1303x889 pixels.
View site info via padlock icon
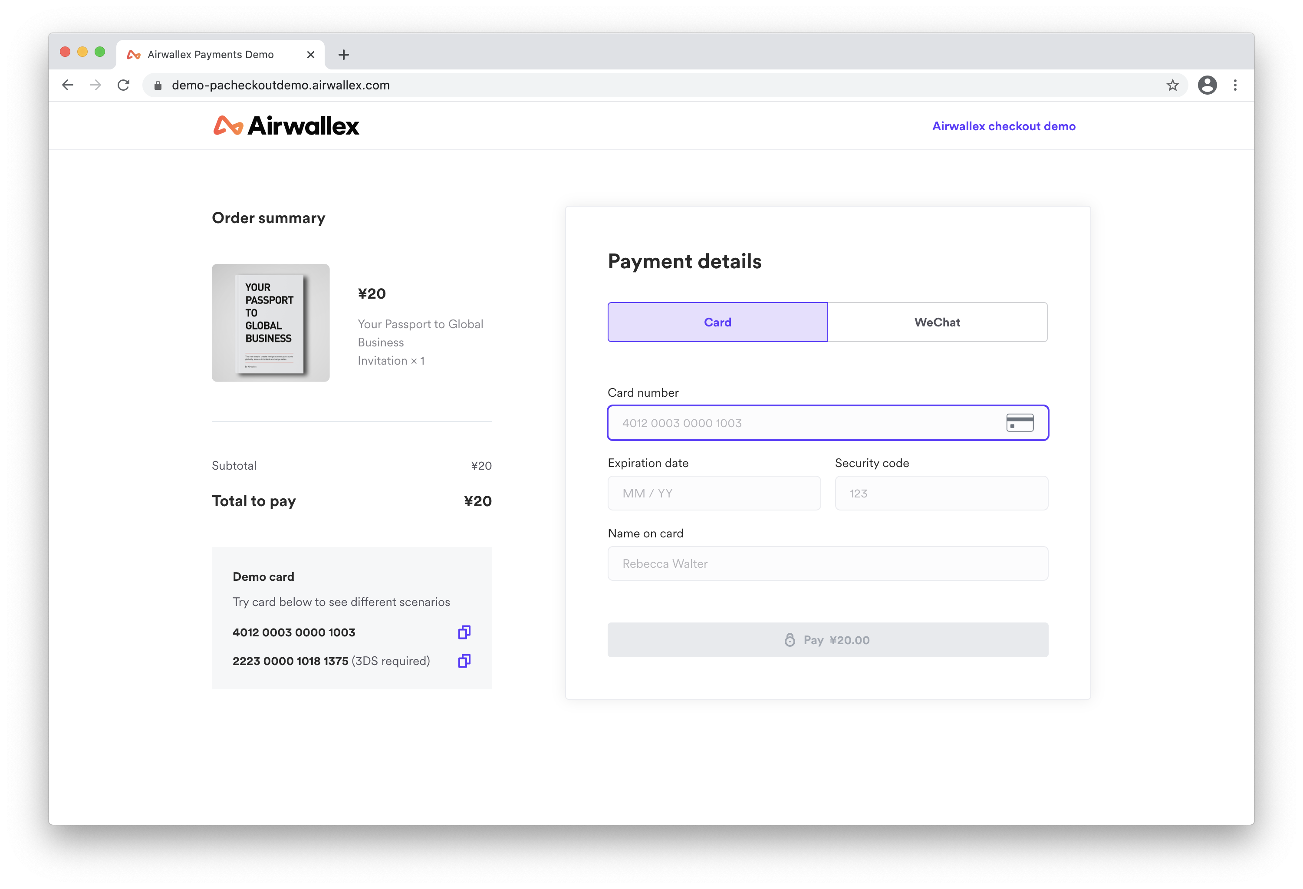158,85
